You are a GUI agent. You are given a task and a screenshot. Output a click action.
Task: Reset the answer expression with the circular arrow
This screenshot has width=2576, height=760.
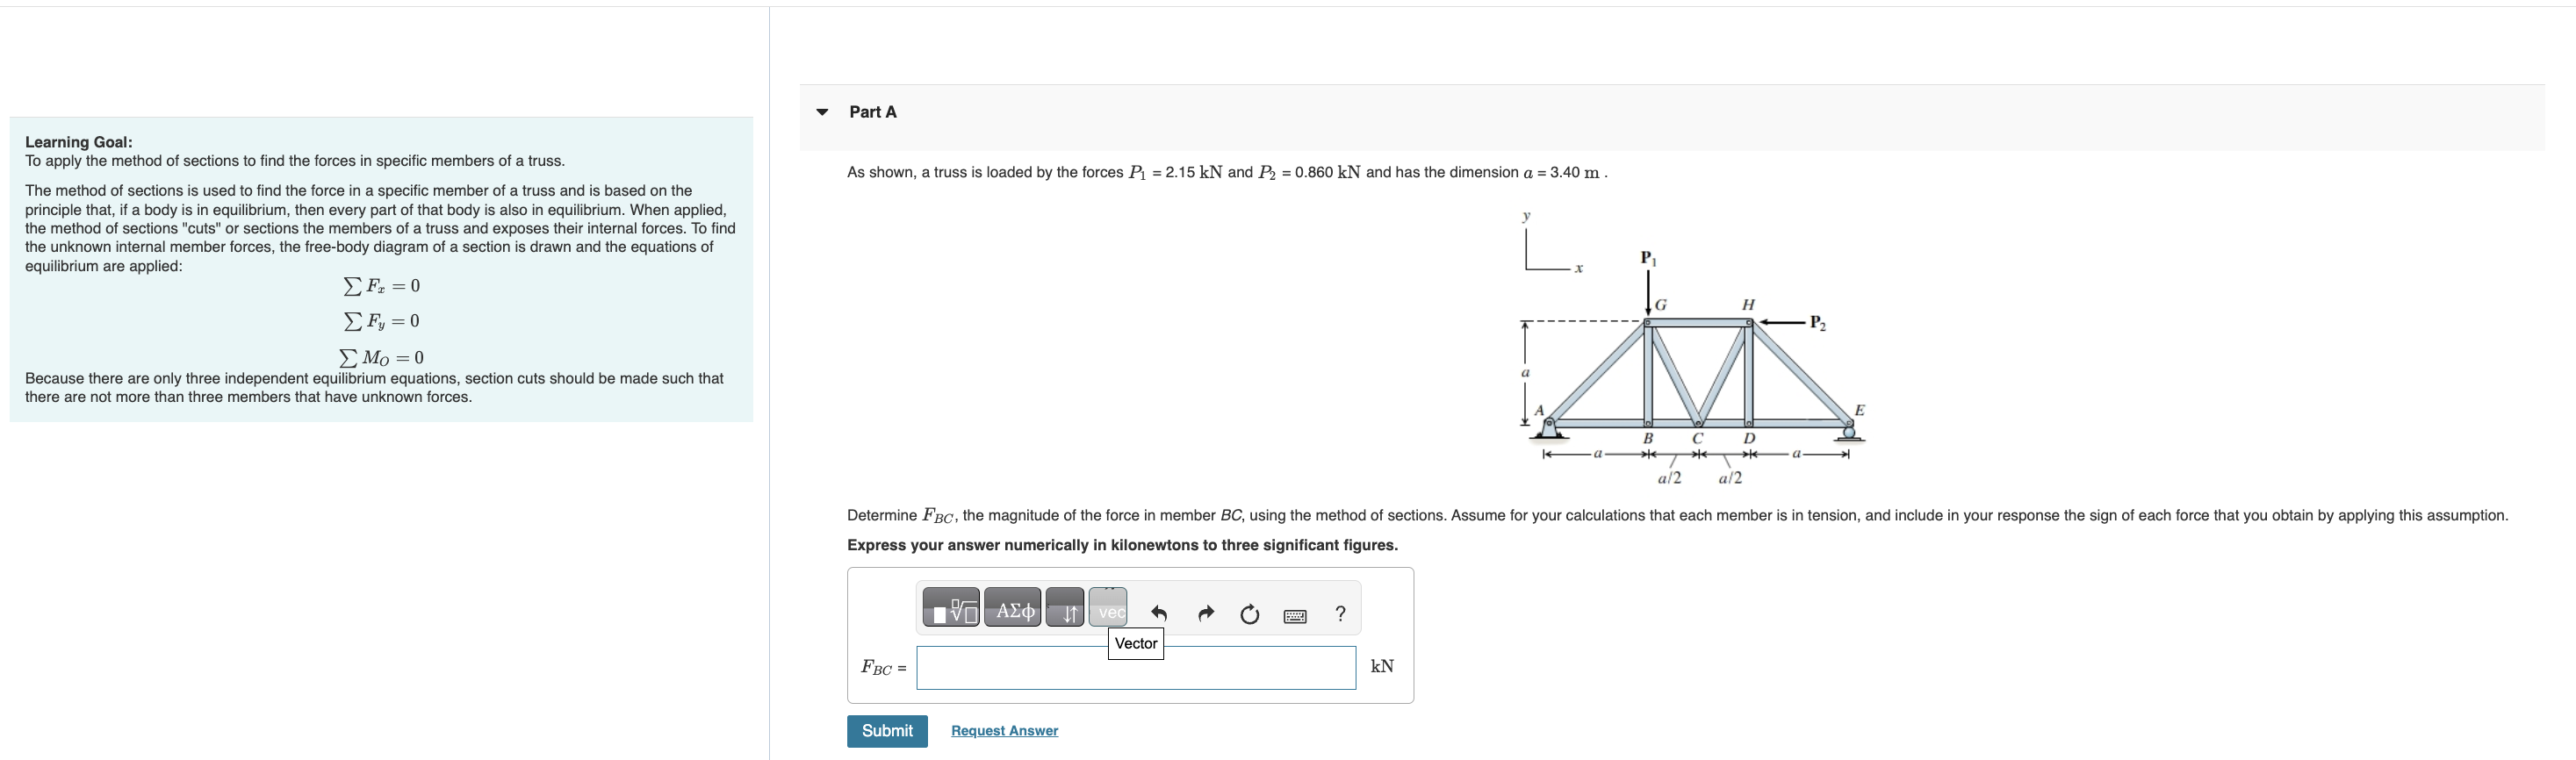[x=1249, y=613]
